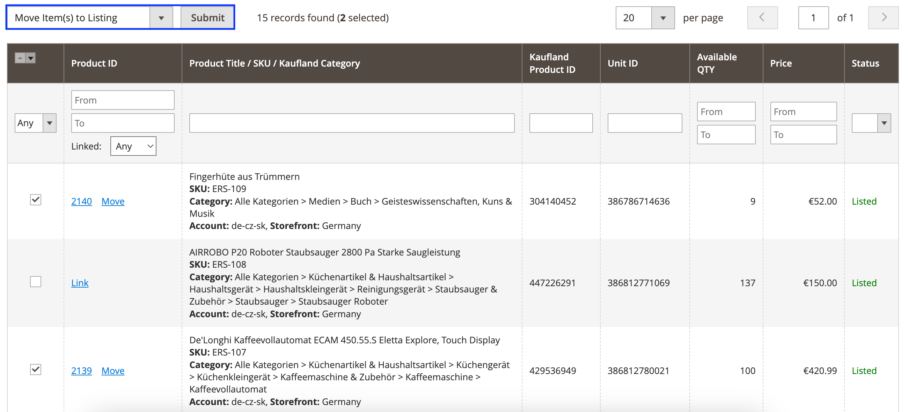Click the Link action for ERS-108
This screenshot has height=412, width=908.
[80, 283]
